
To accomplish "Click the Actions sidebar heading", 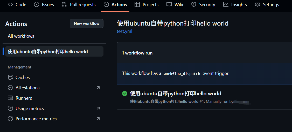I will coord(16,24).
